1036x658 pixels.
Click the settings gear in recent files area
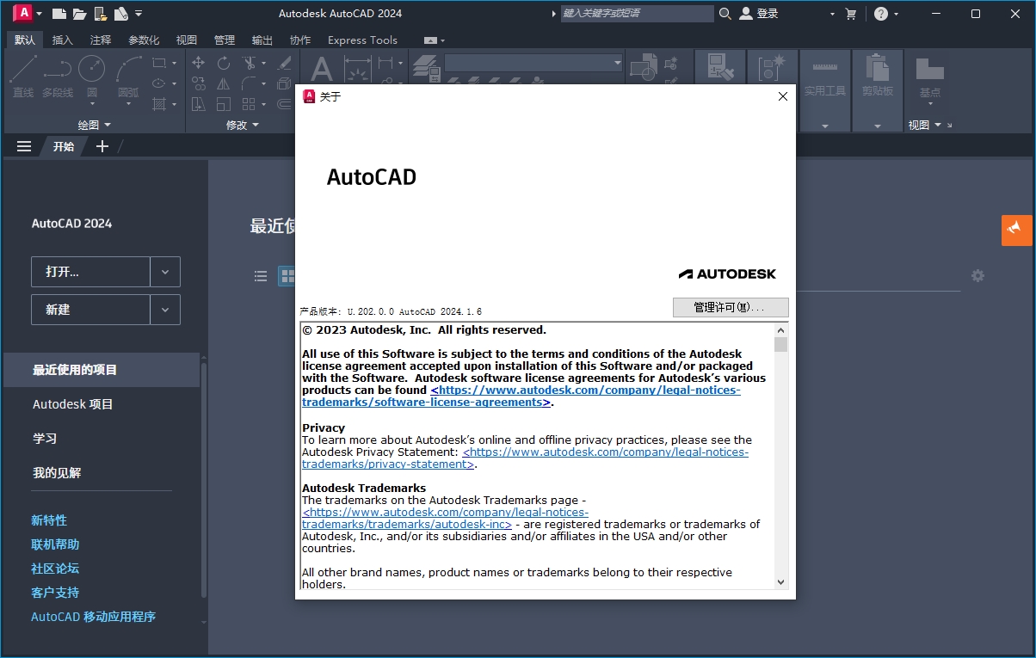tap(977, 276)
